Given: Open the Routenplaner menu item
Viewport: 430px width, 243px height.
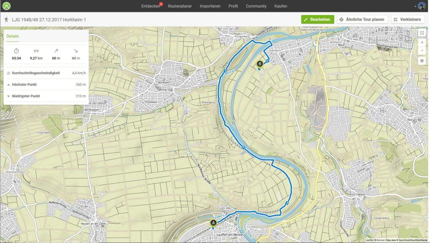Looking at the screenshot, I should 180,6.
